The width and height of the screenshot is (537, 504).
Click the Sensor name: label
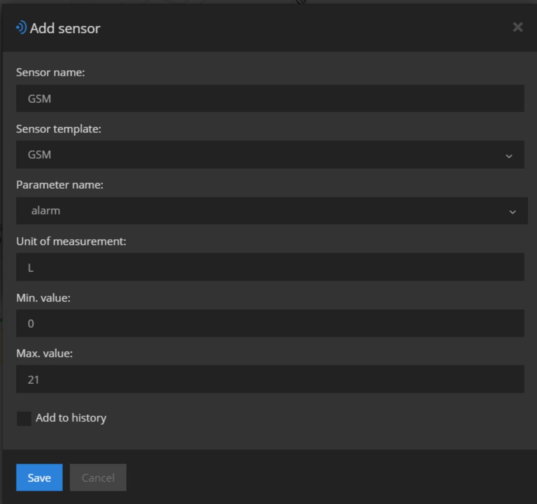coord(51,72)
